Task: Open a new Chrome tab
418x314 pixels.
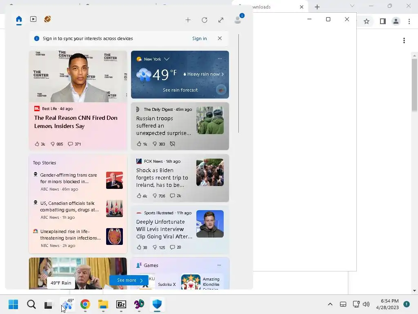Action: [x=317, y=7]
